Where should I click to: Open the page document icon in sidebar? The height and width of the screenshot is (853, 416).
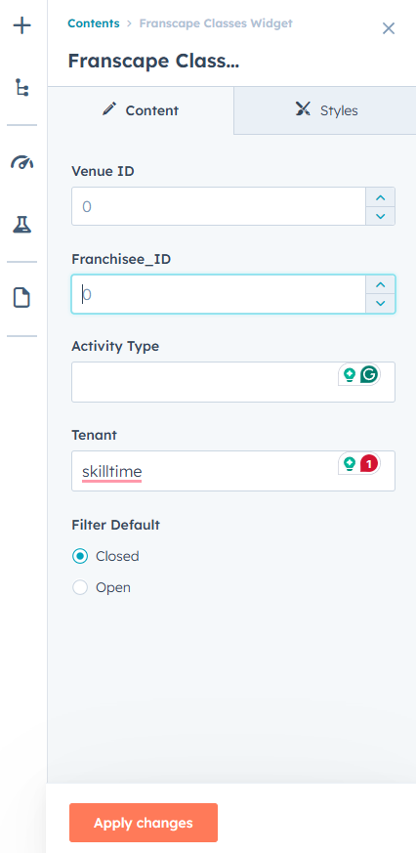pos(22,298)
